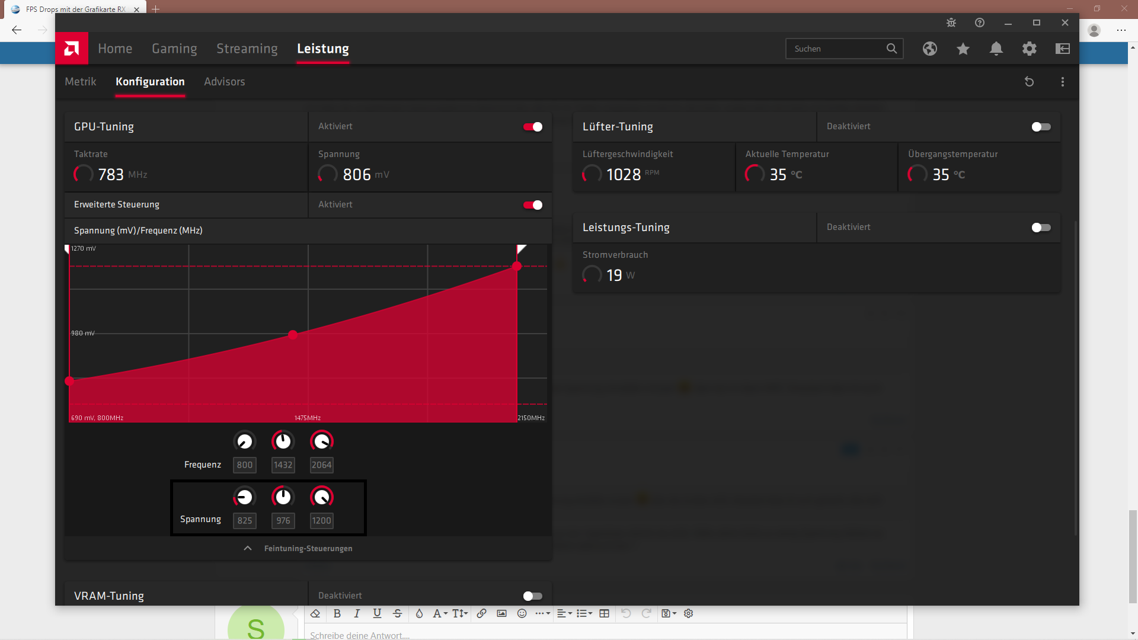Click the third Frequenz dial knob
This screenshot has height=640, width=1138.
[x=321, y=441]
